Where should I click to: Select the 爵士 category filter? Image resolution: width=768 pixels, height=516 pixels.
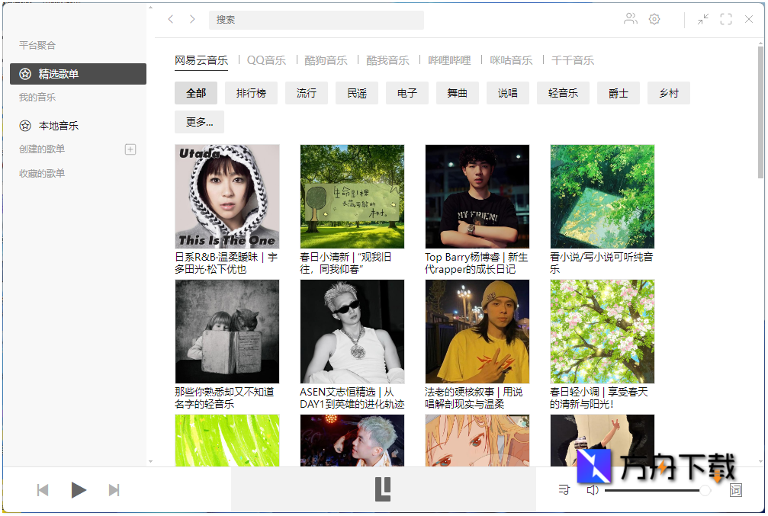(x=619, y=93)
